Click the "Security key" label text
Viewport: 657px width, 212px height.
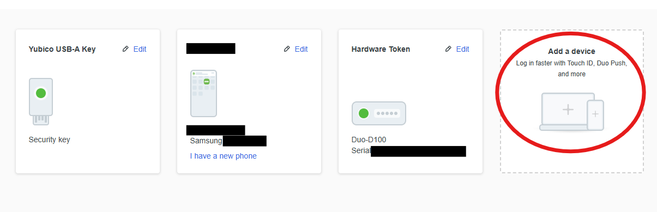pos(49,140)
